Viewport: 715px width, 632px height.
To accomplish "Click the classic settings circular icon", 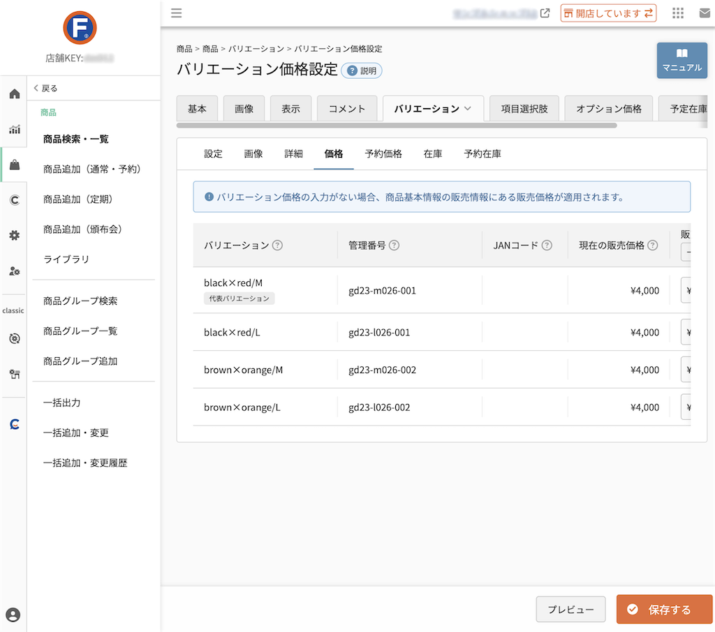I will tap(15, 338).
